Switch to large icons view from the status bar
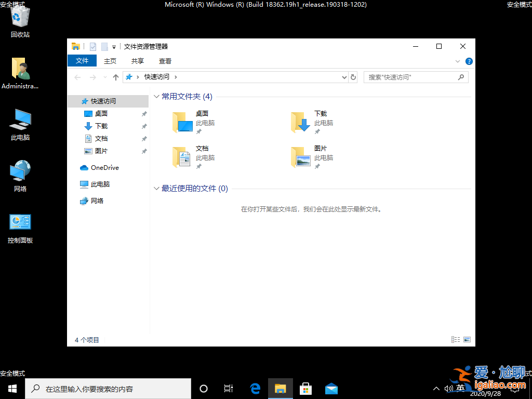Viewport: 532px width, 399px height. pyautogui.click(x=467, y=339)
